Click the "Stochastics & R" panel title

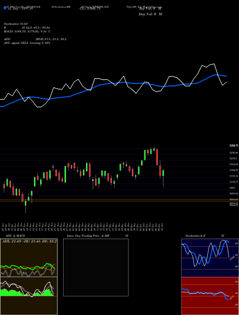pos(196,236)
